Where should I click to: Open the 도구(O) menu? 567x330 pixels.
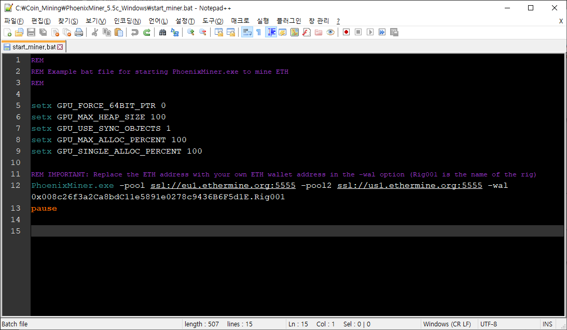coord(213,21)
